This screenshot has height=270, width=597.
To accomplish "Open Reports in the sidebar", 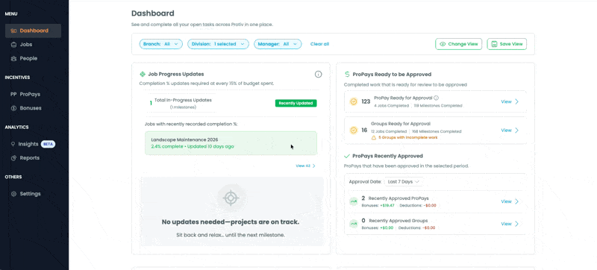I will pyautogui.click(x=30, y=158).
